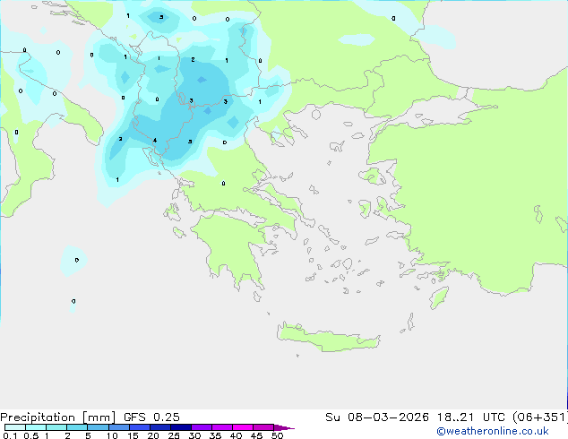The height and width of the screenshot is (439, 568).
Task: Click the '(06+351' forecast offset text
Action: tap(539, 417)
